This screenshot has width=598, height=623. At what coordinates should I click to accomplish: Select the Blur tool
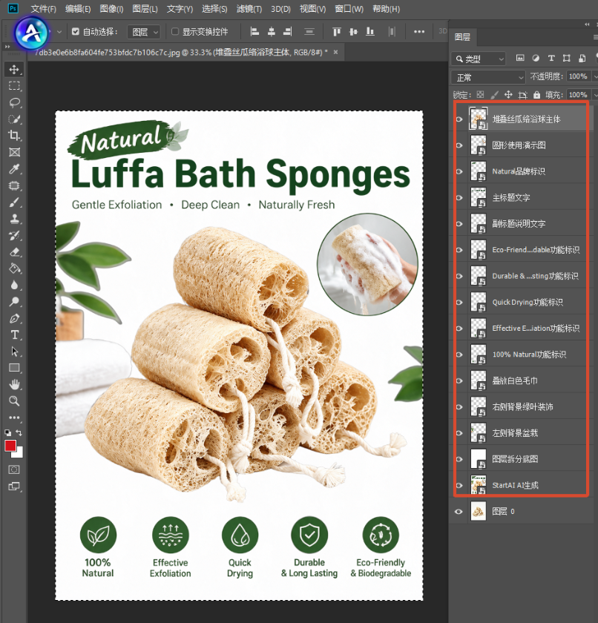point(14,286)
